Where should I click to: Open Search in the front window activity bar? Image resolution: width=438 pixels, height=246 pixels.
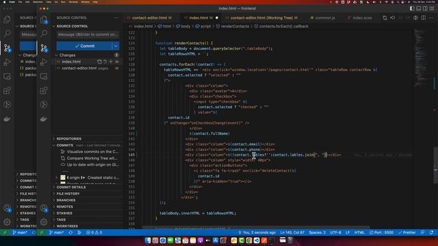44,33
